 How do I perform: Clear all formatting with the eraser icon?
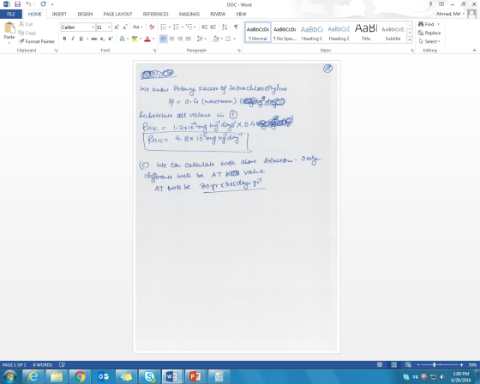152,27
